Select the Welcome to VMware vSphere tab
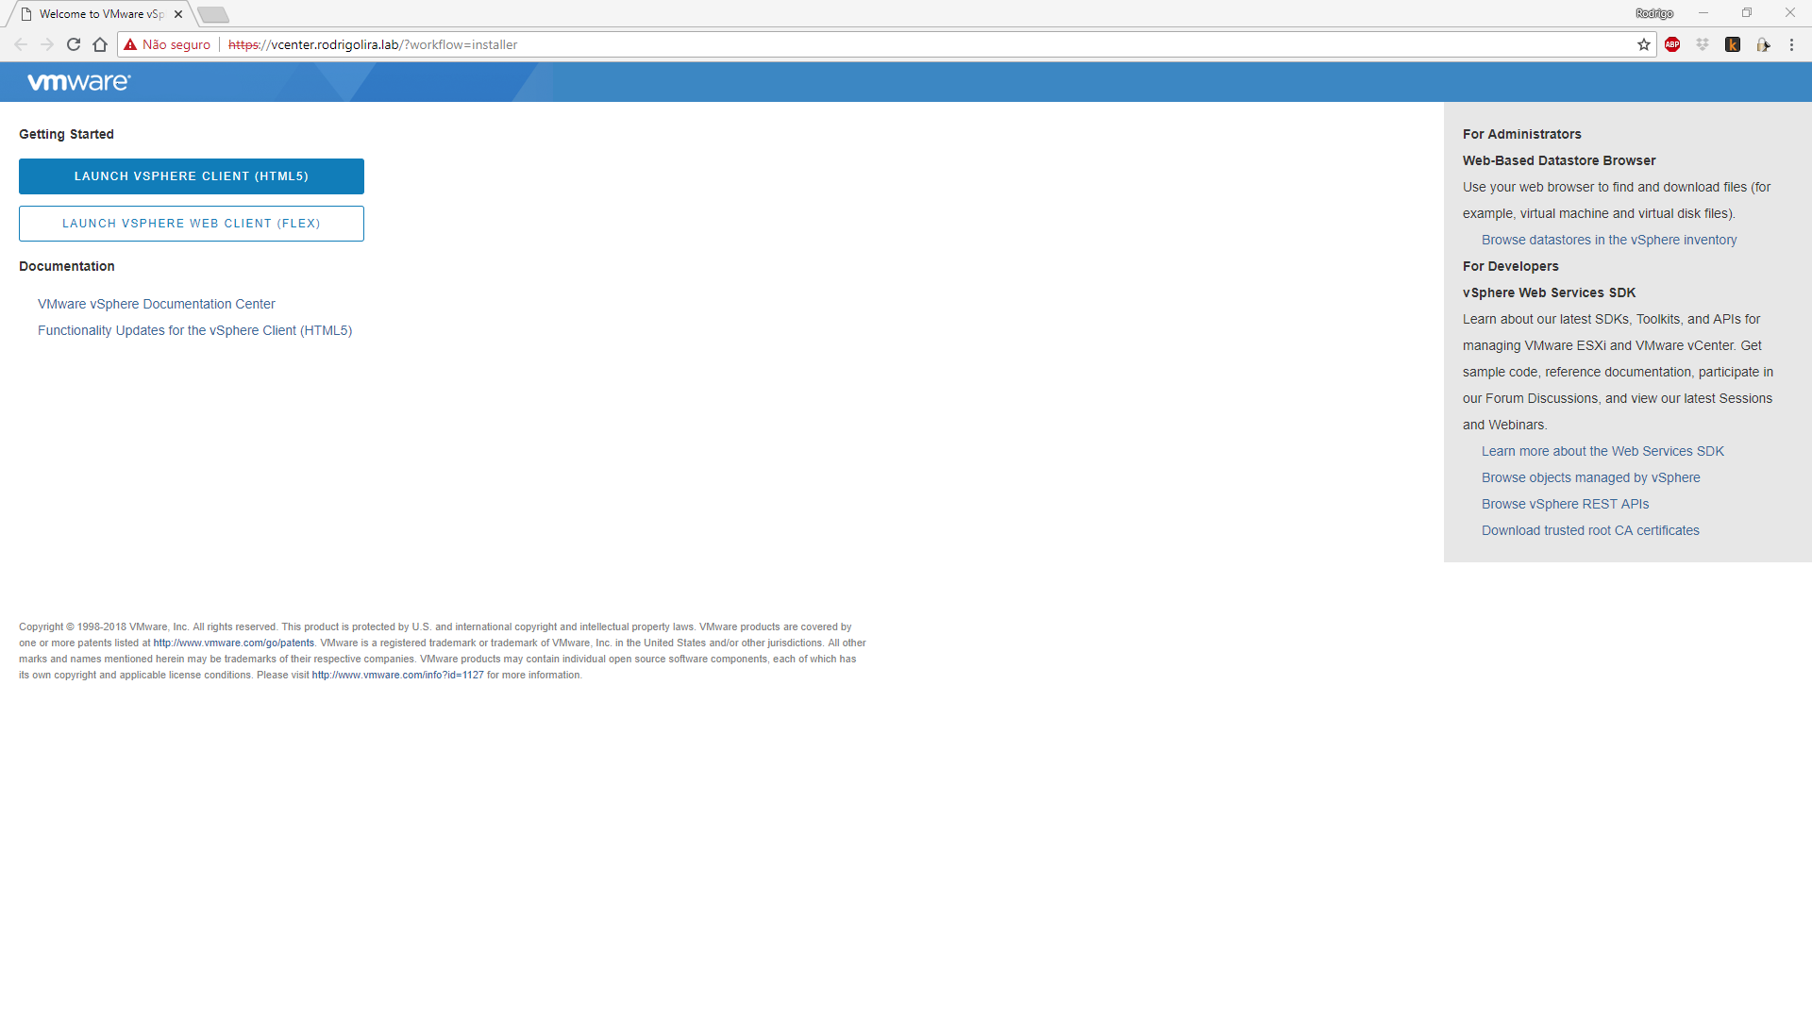The width and height of the screenshot is (1812, 1019). click(99, 14)
